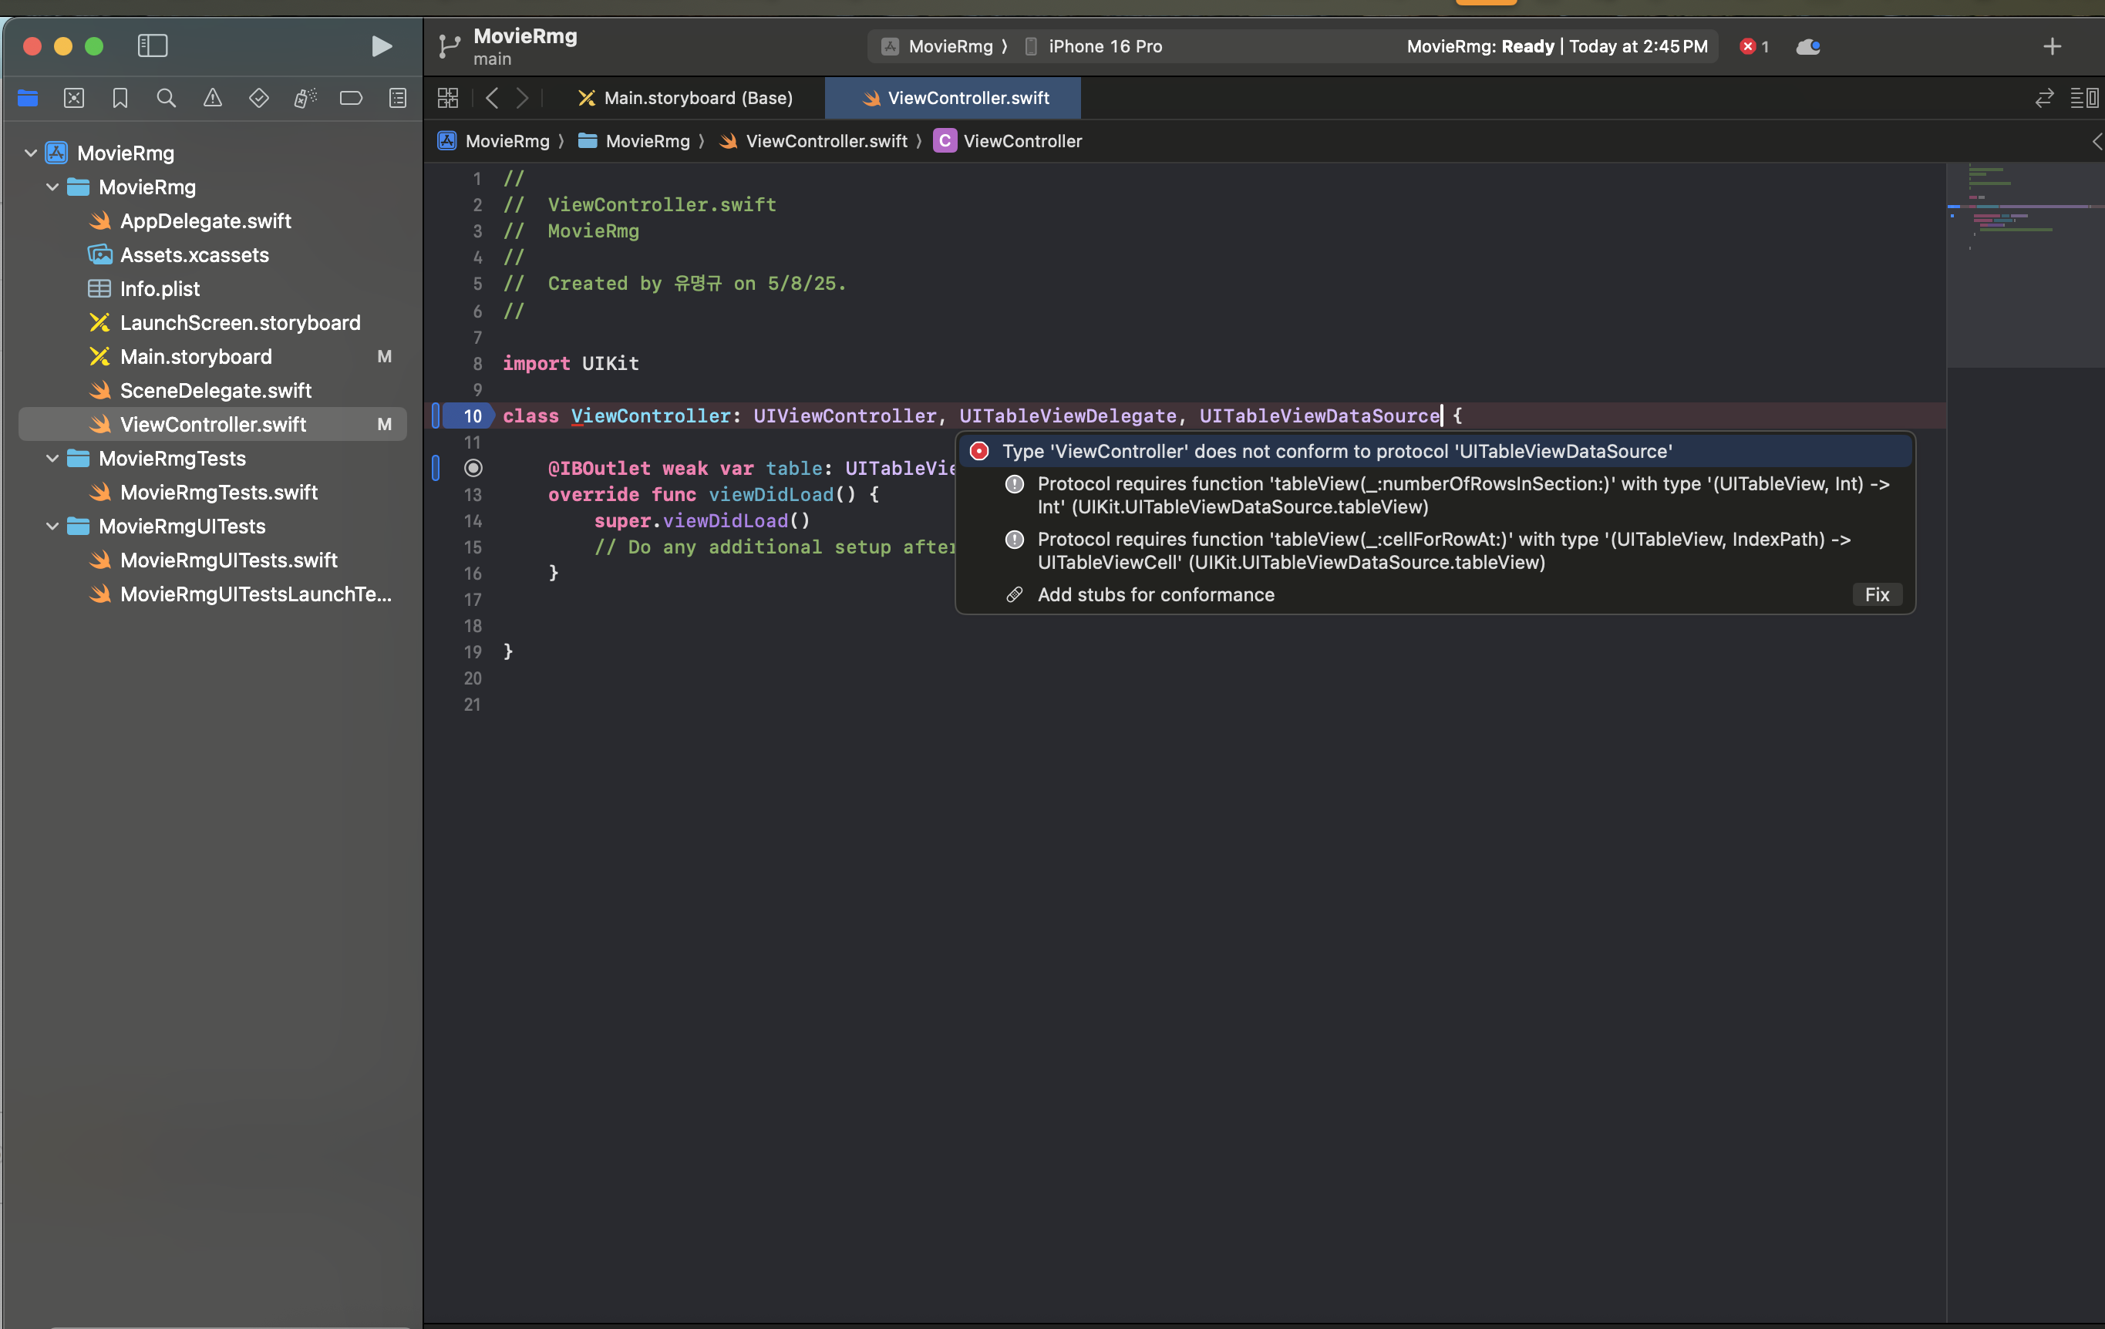Click MovieRmg folder in jump bar
Image resolution: width=2105 pixels, height=1329 pixels.
635,140
